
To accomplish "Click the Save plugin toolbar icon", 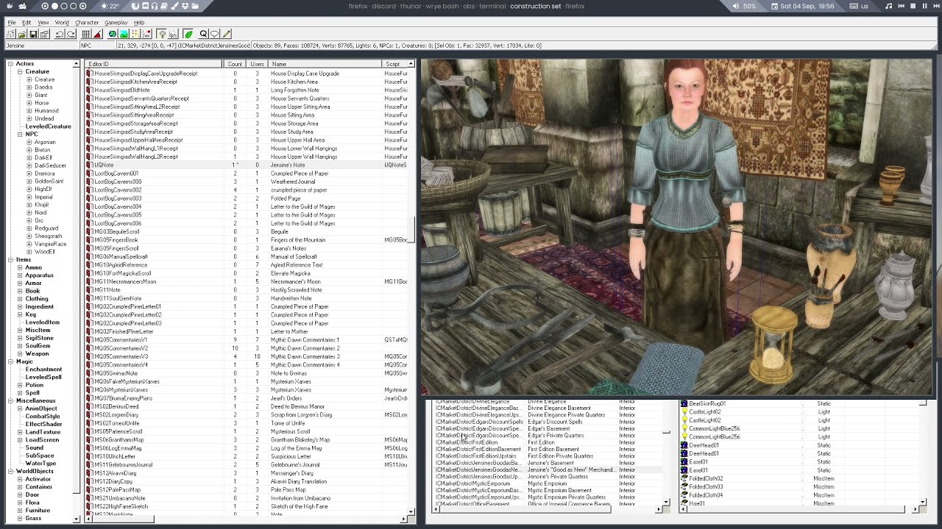I will [33, 34].
